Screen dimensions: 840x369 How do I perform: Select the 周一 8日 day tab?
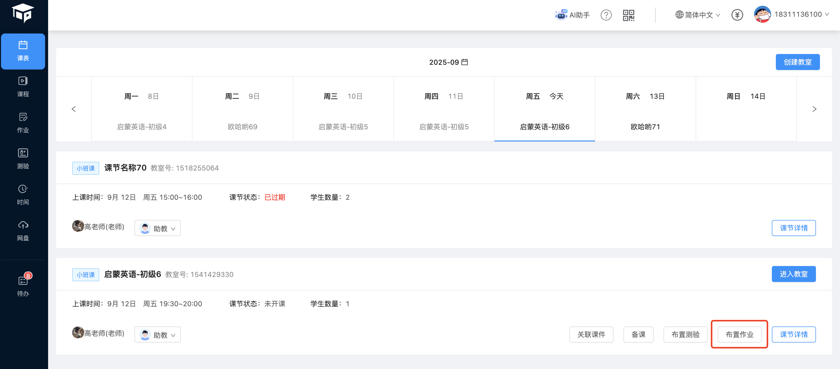[x=142, y=109]
